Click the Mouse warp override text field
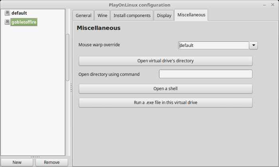The image size is (279, 167). click(x=214, y=45)
